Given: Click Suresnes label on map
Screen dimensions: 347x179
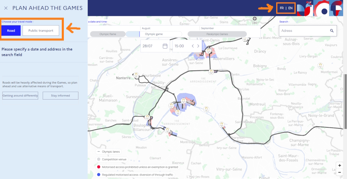Looking at the screenshot, I should [x=134, y=96].
